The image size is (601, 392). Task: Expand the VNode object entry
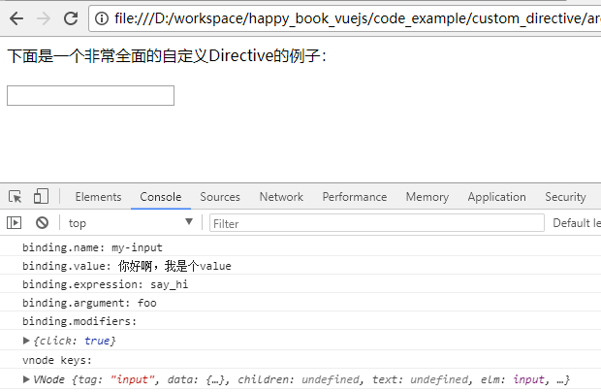[x=27, y=378]
